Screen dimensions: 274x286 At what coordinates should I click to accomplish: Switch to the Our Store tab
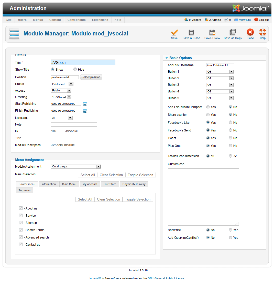point(110,184)
